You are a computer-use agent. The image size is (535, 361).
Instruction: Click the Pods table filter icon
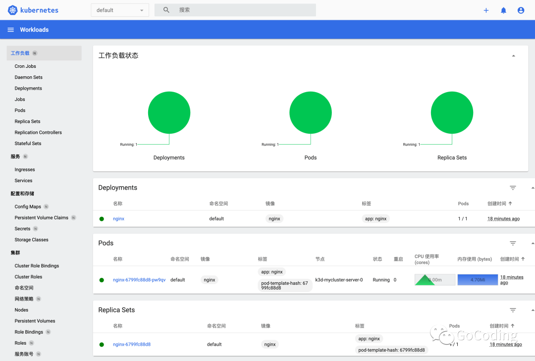pos(513,243)
